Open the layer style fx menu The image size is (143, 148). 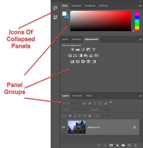(x=105, y=145)
